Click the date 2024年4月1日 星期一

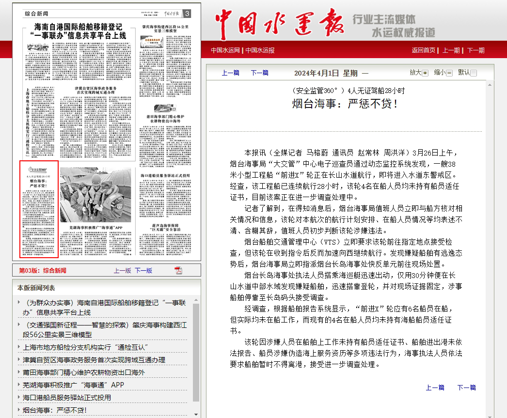(332, 73)
